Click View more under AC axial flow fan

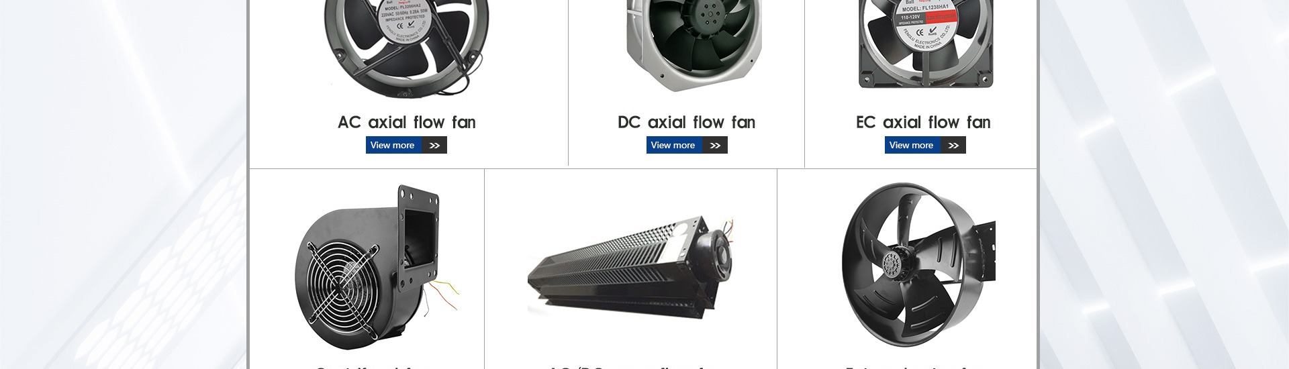point(393,145)
